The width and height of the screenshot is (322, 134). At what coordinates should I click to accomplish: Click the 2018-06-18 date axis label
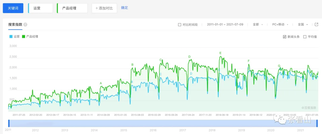click(x=222, y=115)
